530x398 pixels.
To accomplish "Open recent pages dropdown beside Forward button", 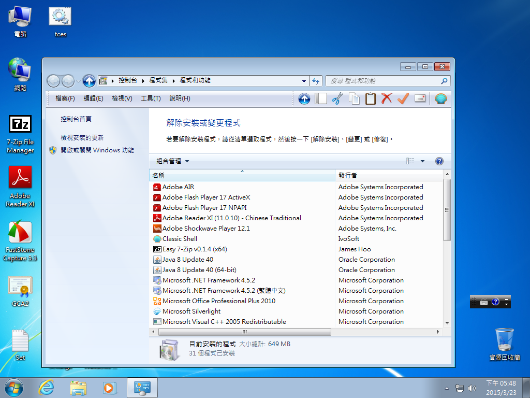I will tap(79, 81).
